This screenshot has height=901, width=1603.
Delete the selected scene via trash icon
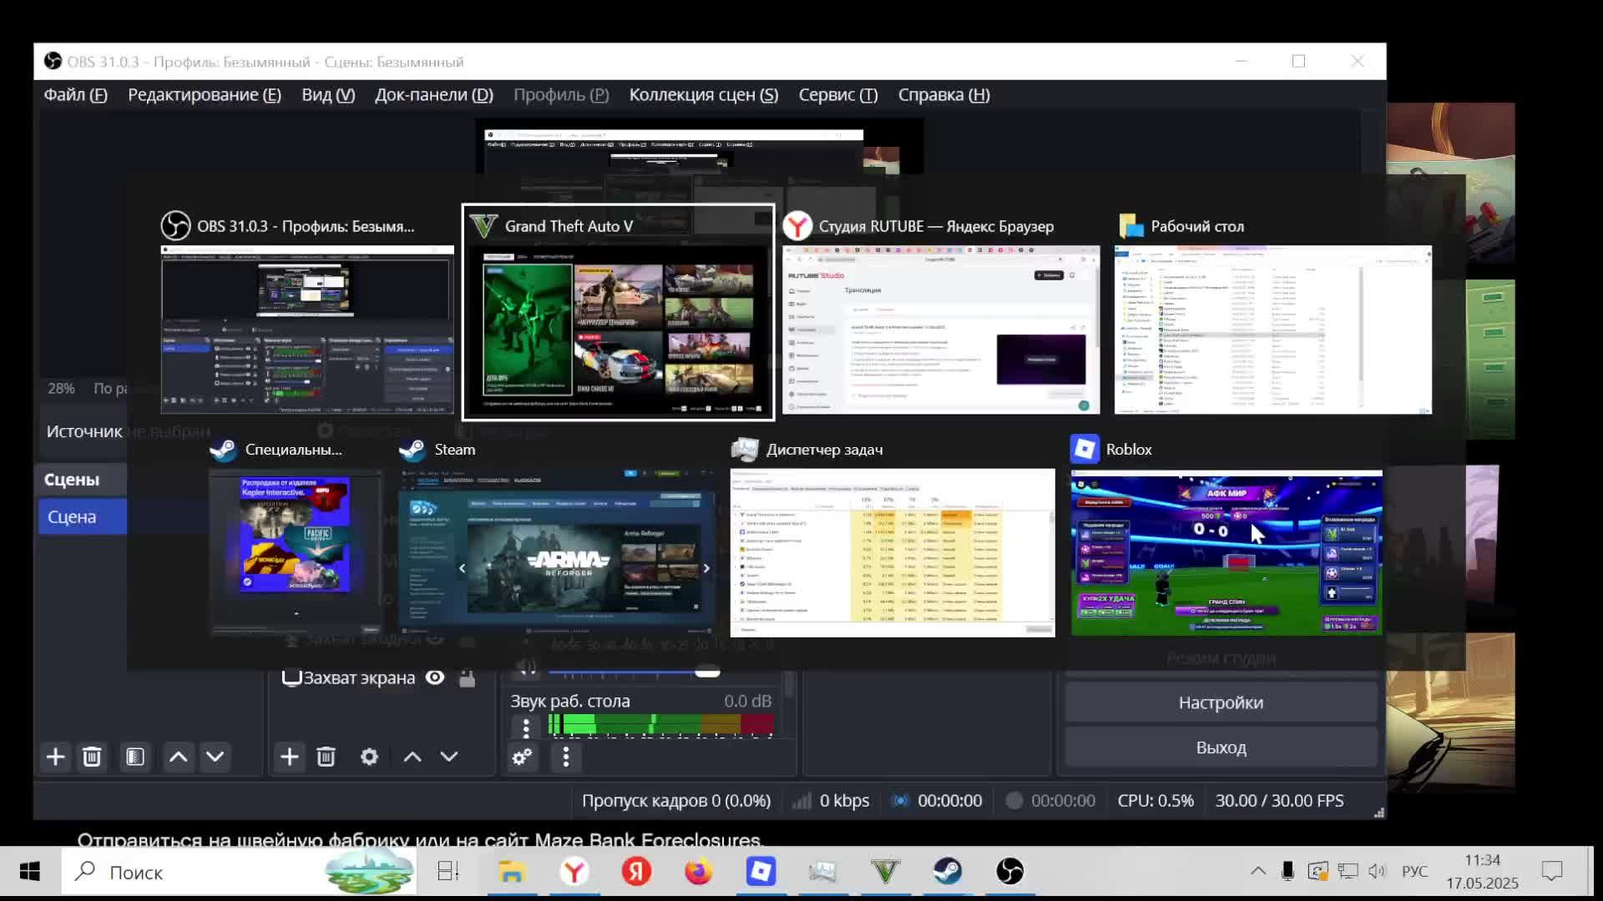pos(92,757)
